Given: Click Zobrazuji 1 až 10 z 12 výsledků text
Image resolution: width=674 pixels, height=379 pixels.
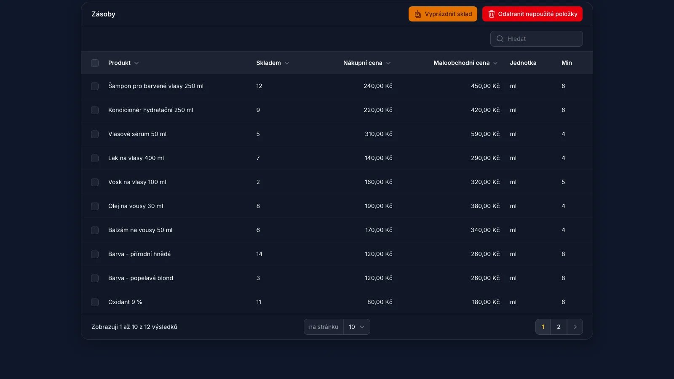Looking at the screenshot, I should coord(134,327).
